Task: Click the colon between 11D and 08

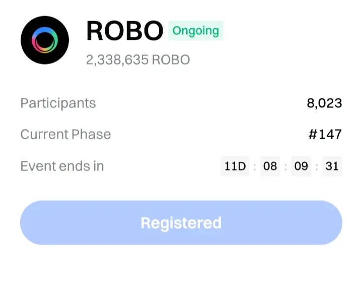Action: pos(255,166)
